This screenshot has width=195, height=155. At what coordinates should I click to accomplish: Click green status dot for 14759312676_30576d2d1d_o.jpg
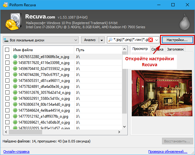15,92
